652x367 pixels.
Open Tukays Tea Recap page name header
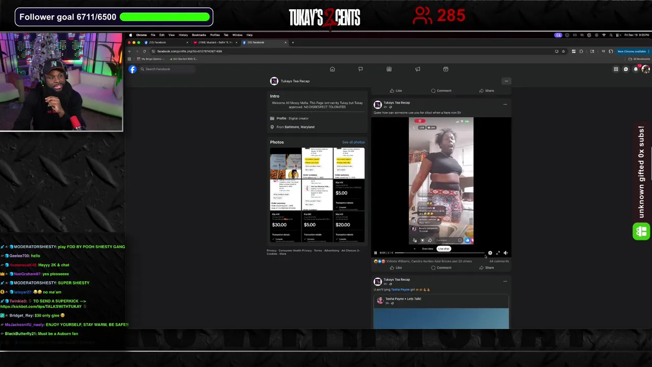point(295,81)
